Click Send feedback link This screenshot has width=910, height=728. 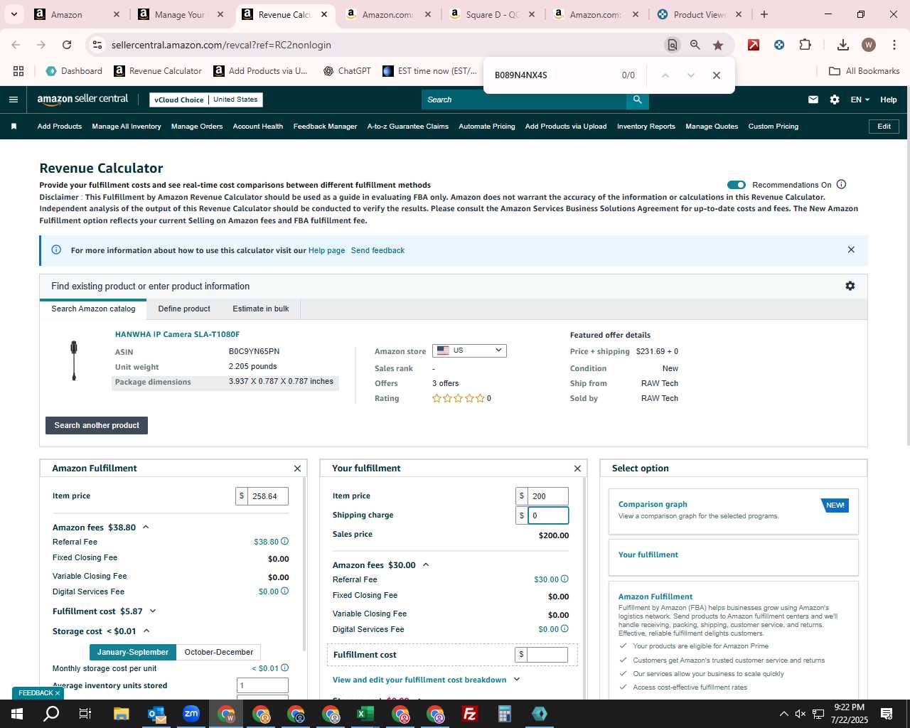[x=378, y=250]
